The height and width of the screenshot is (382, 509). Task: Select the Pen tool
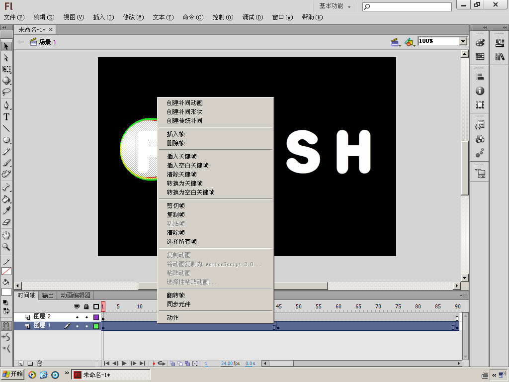pos(6,105)
